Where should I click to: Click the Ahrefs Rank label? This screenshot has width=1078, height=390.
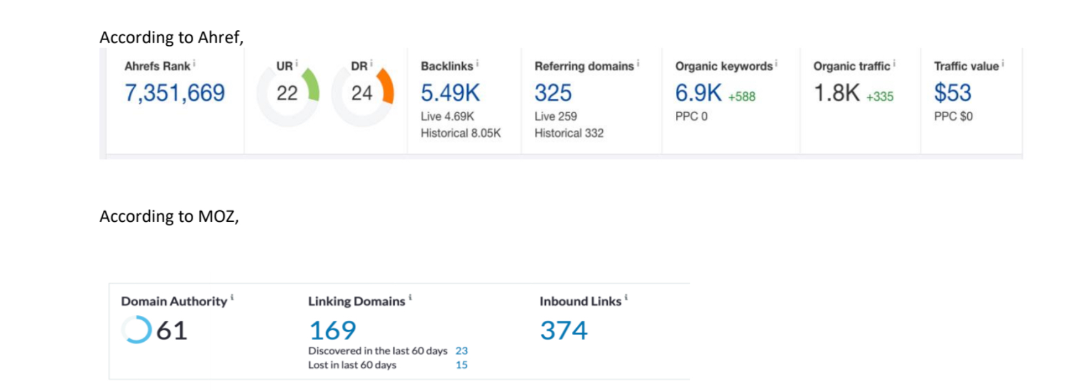point(157,66)
